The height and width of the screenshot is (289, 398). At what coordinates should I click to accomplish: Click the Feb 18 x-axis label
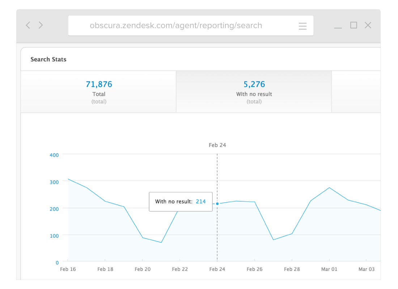105,269
